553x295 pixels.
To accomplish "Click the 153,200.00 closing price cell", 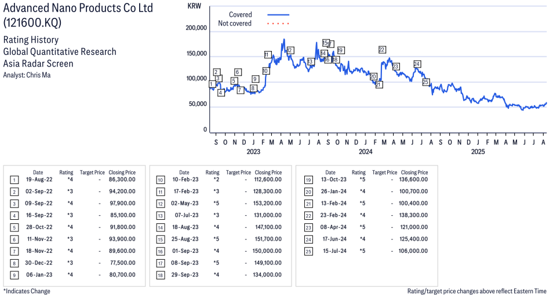I will [268, 204].
